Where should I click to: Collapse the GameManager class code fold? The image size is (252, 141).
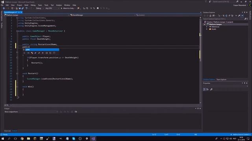[x=17, y=31]
